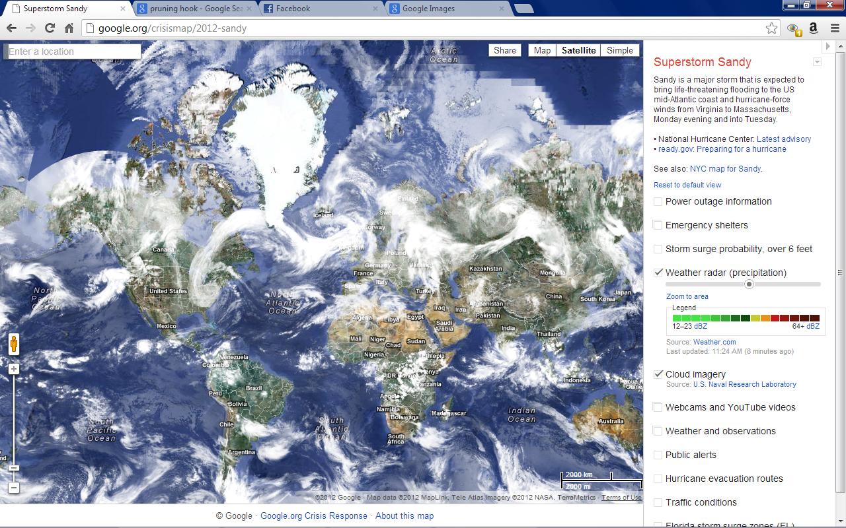Uncheck the Cloud imagery layer
Screen dimensions: 846x528
click(x=658, y=374)
